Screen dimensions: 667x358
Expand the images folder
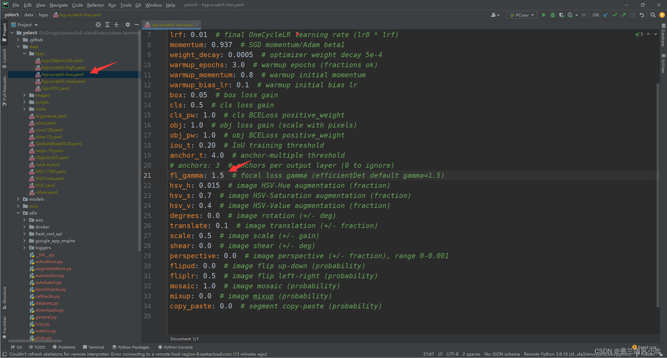pyautogui.click(x=25, y=95)
